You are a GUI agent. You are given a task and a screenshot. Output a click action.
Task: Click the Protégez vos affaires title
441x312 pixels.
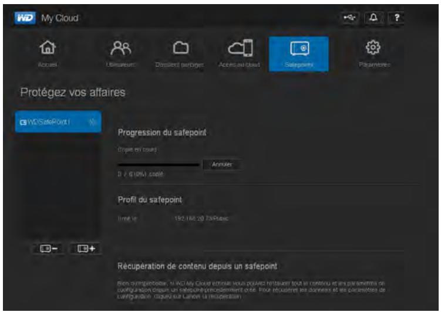coord(73,93)
